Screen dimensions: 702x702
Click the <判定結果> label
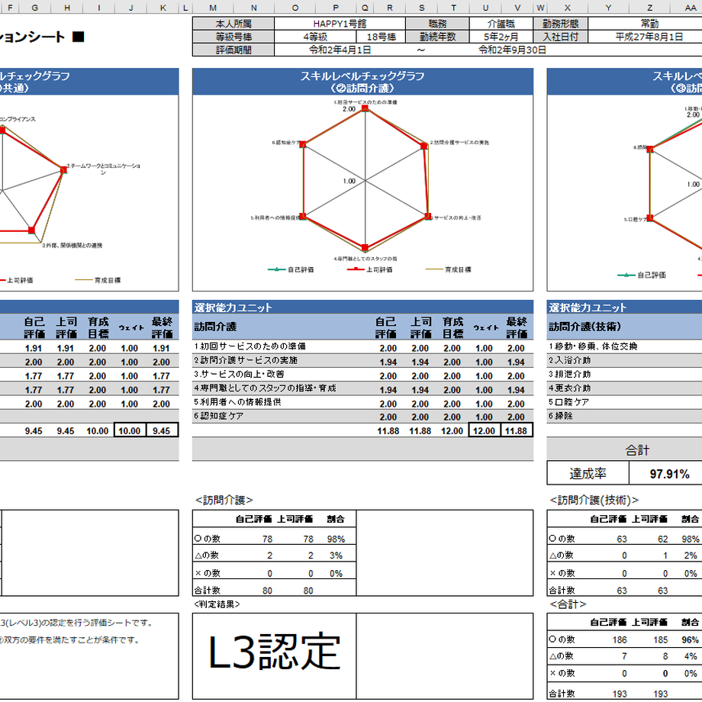coord(217,604)
